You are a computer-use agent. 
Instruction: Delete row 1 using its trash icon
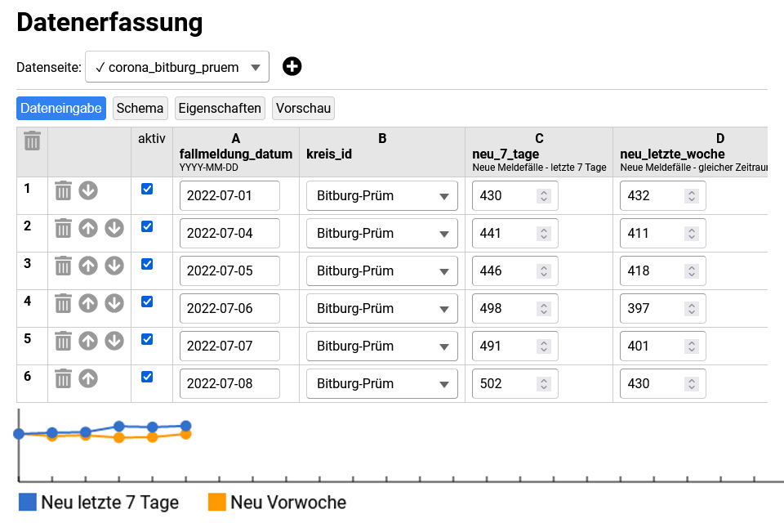tap(63, 190)
